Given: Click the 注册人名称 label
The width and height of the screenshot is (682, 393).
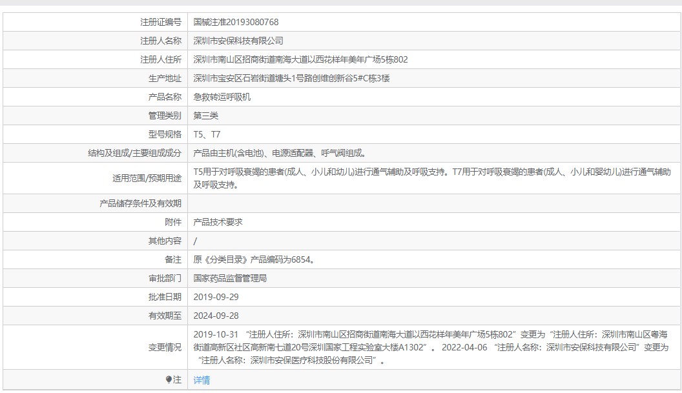Looking at the screenshot, I should point(161,41).
